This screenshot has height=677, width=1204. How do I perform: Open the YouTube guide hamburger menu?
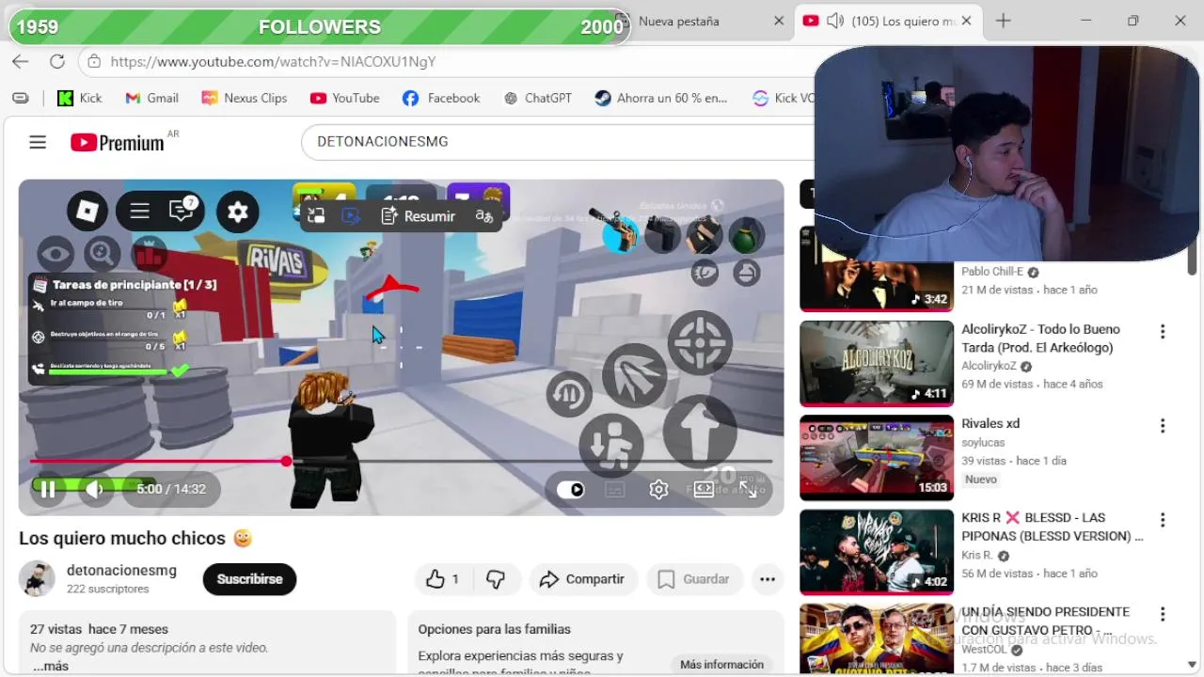pos(38,142)
